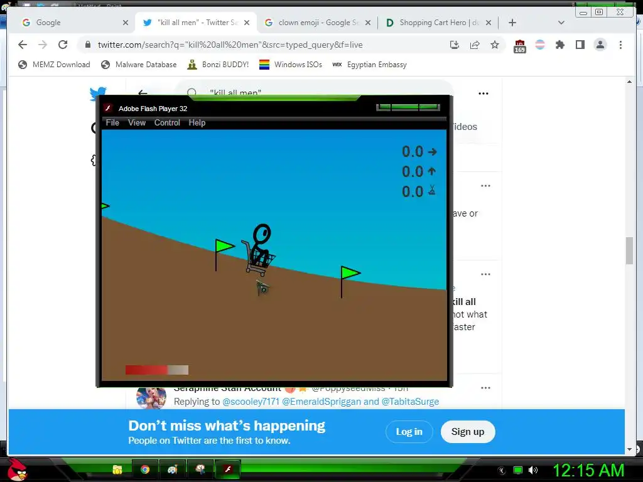Screen dimensions: 643x482
Task: Open the Malware Database bookmark
Action: 139,65
